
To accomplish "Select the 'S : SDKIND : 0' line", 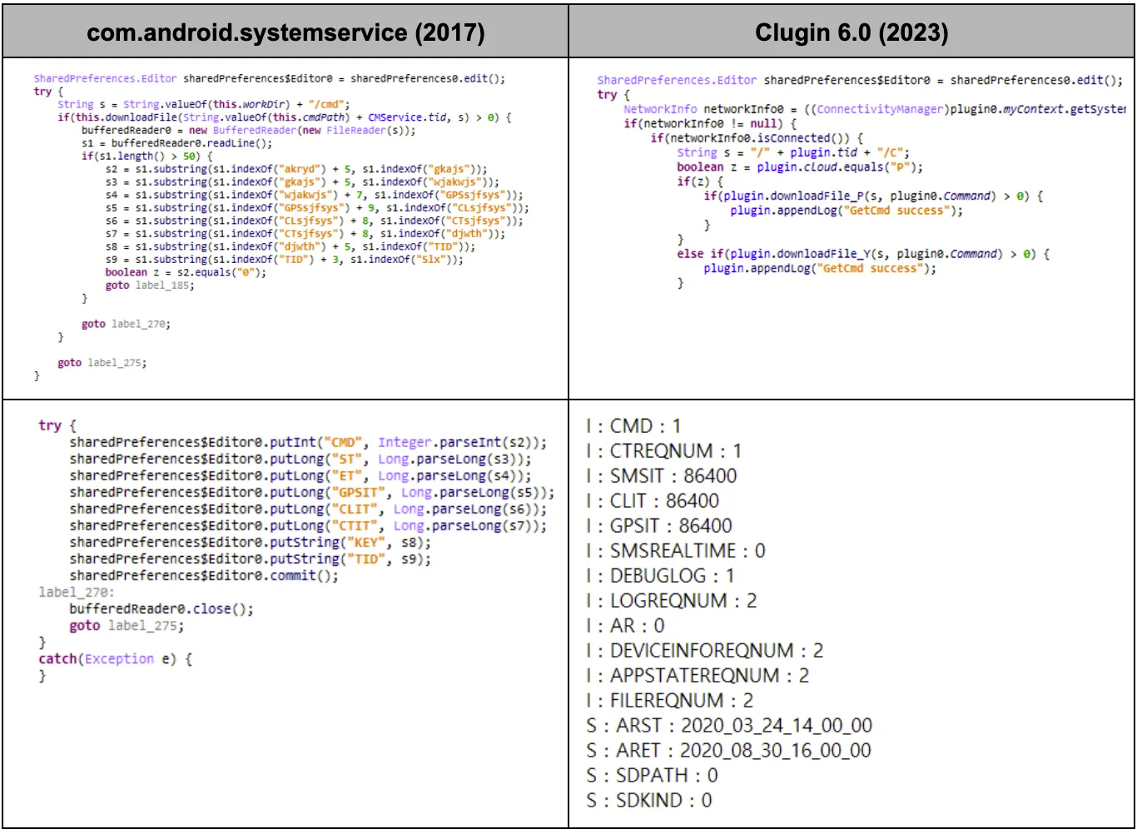I will (x=649, y=801).
